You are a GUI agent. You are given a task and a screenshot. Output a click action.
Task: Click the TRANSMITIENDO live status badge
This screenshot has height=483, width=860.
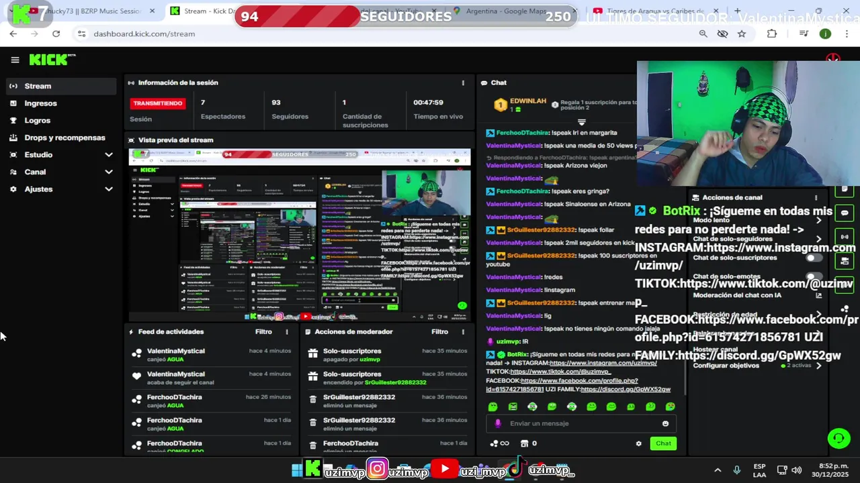(x=157, y=103)
